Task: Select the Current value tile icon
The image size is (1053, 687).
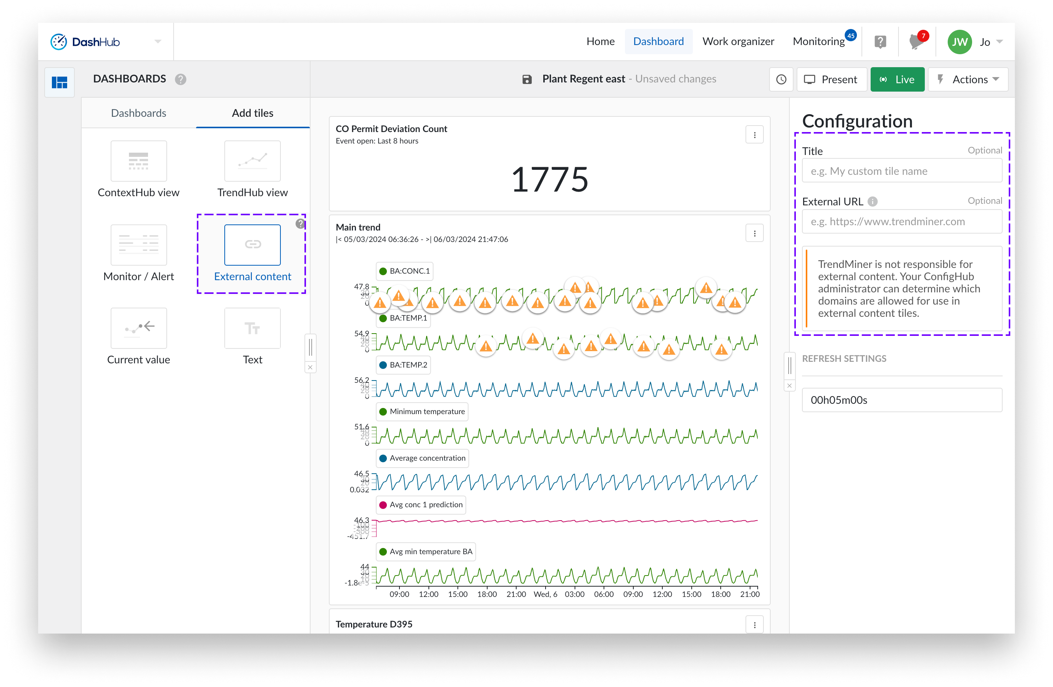Action: [x=138, y=328]
